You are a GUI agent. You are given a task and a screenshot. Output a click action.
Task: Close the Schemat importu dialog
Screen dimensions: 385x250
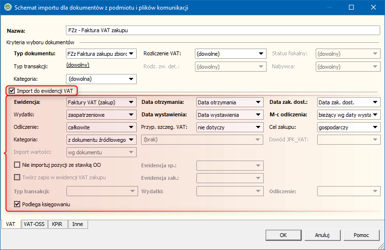[373, 7]
